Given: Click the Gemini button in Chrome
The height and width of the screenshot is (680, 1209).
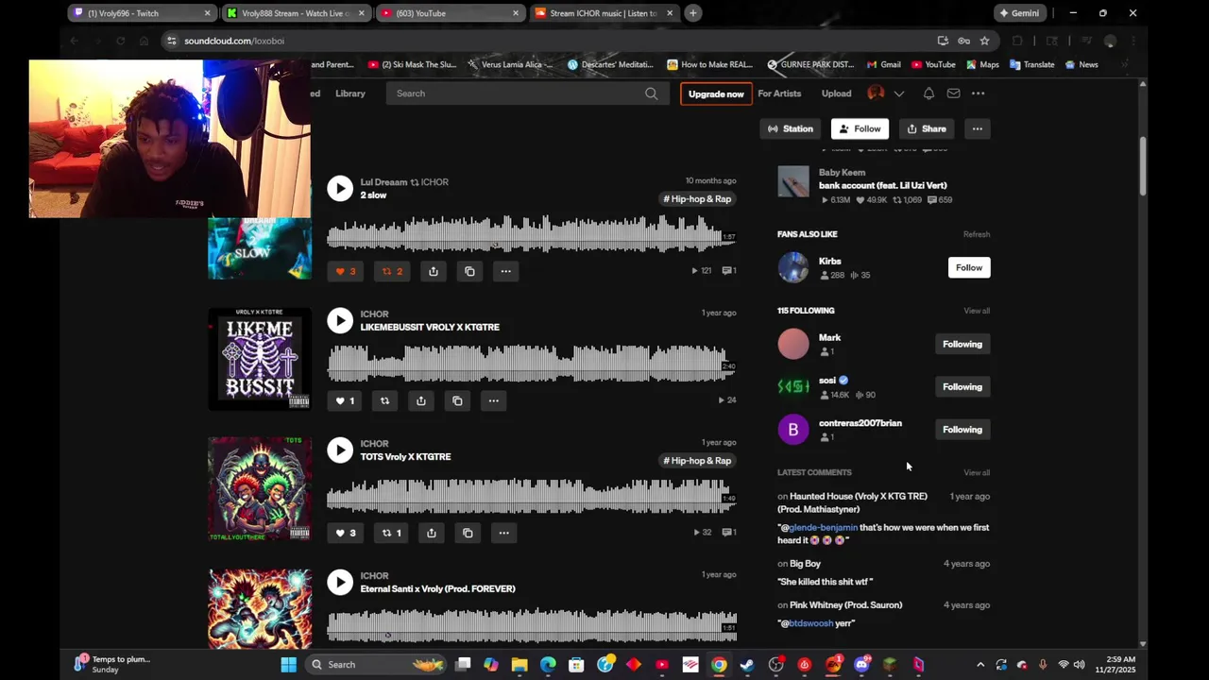Looking at the screenshot, I should click(x=1019, y=13).
